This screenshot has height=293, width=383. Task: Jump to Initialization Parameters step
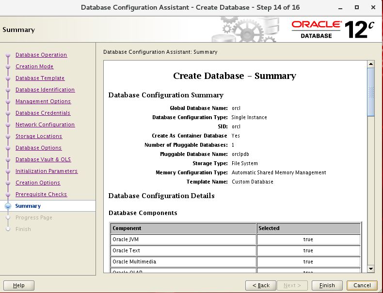47,171
